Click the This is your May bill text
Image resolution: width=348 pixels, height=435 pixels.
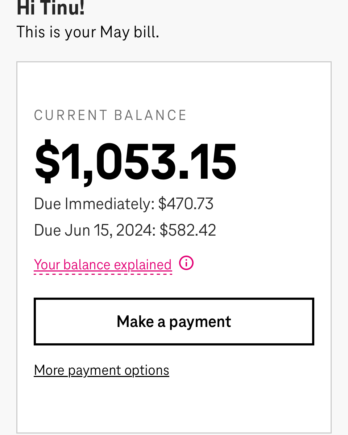(88, 32)
